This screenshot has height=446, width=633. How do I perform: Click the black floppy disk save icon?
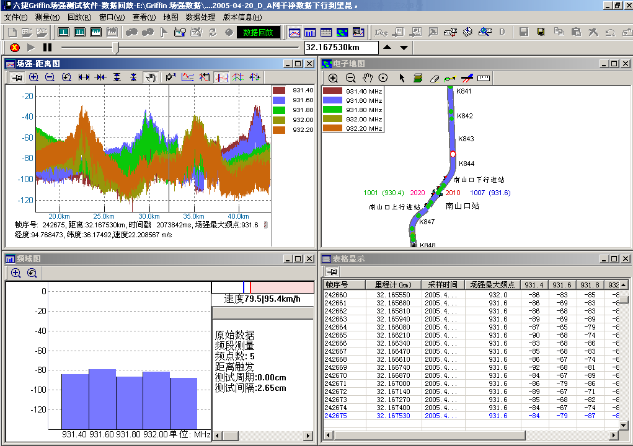(x=541, y=32)
